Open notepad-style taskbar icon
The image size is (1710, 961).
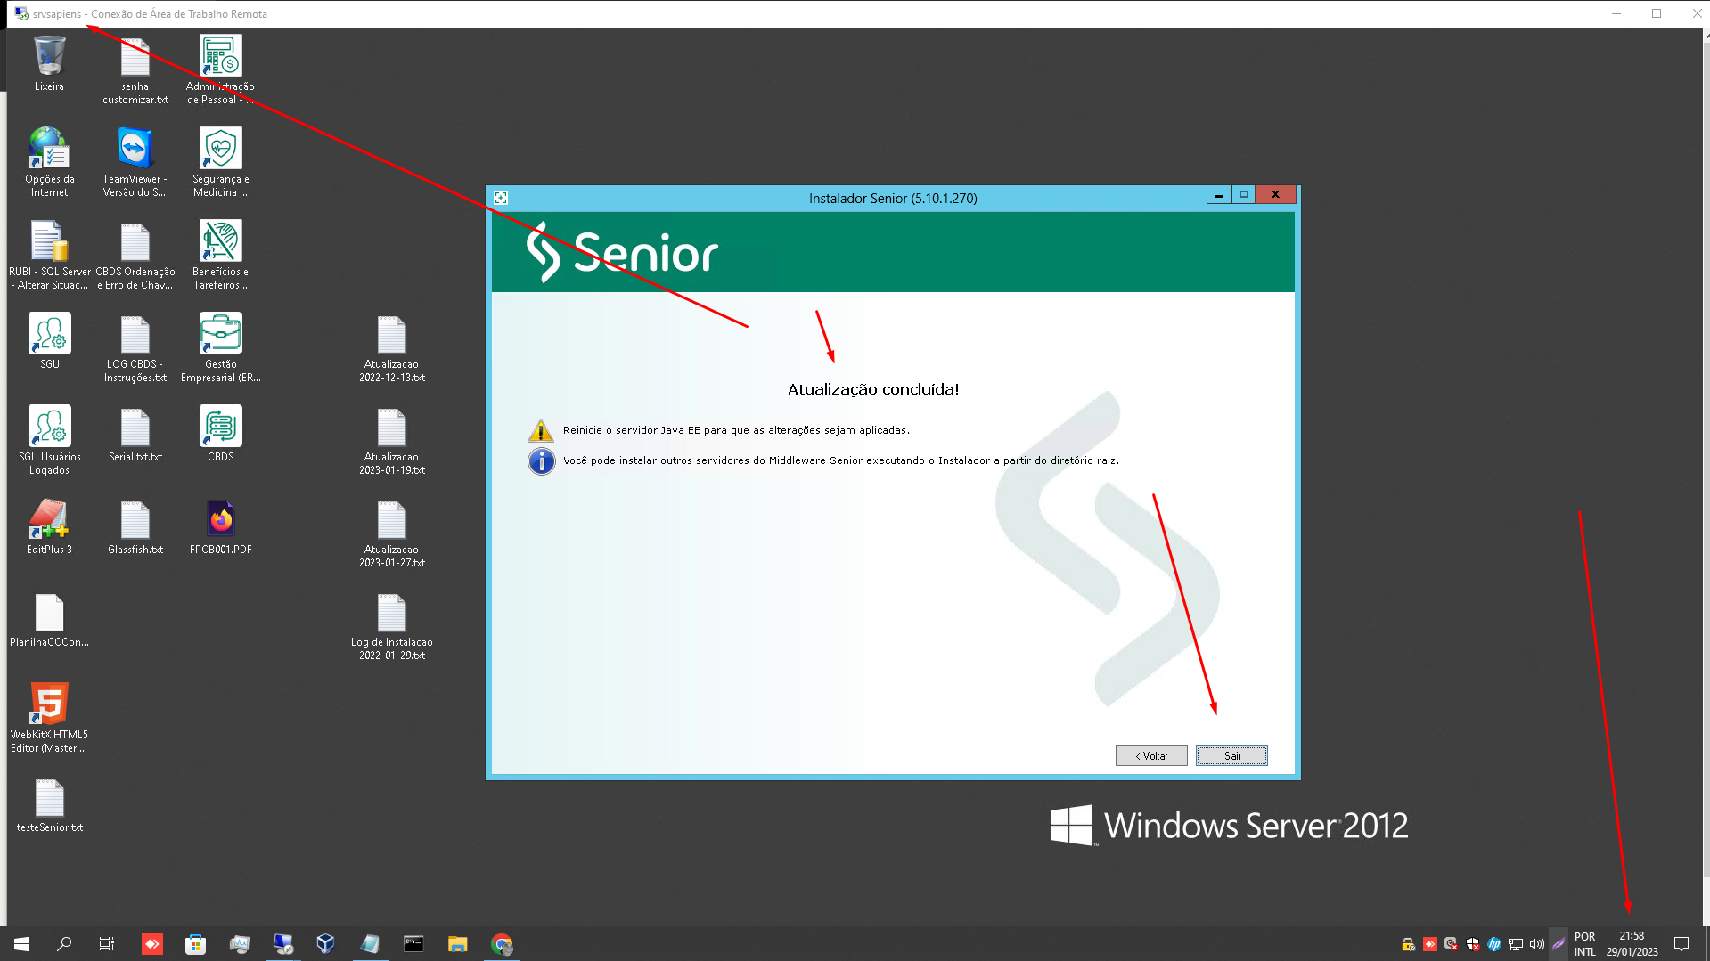[370, 944]
